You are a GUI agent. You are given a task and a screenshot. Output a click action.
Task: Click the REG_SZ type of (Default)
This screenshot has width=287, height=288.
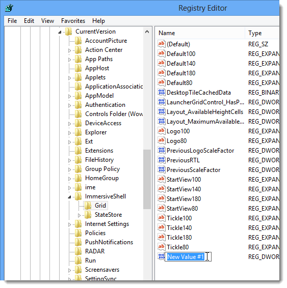point(258,44)
